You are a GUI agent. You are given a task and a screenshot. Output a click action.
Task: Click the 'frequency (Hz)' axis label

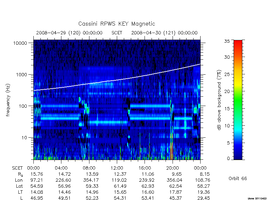point(8,100)
